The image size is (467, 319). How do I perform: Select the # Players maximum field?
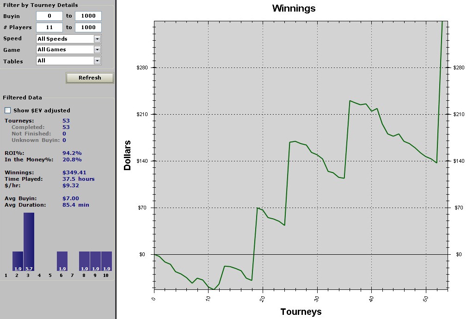88,27
